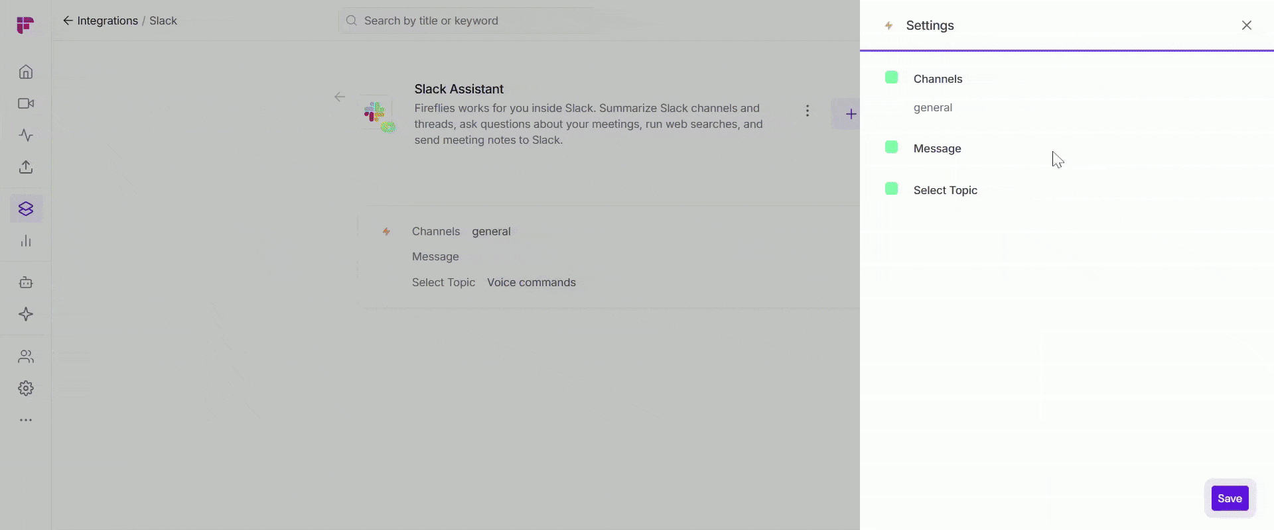Click the back arrow left of Slack logo

(x=340, y=97)
